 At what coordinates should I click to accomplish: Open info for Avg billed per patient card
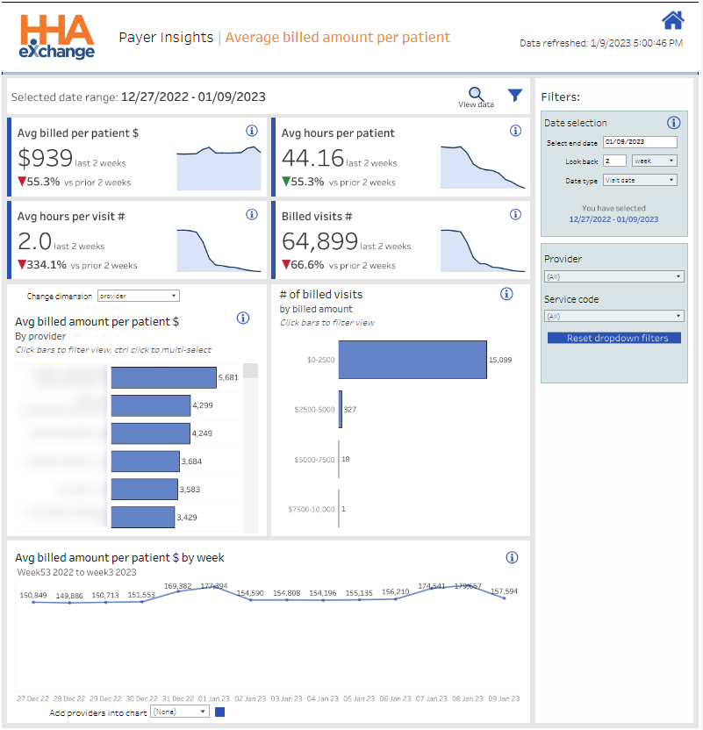(252, 130)
